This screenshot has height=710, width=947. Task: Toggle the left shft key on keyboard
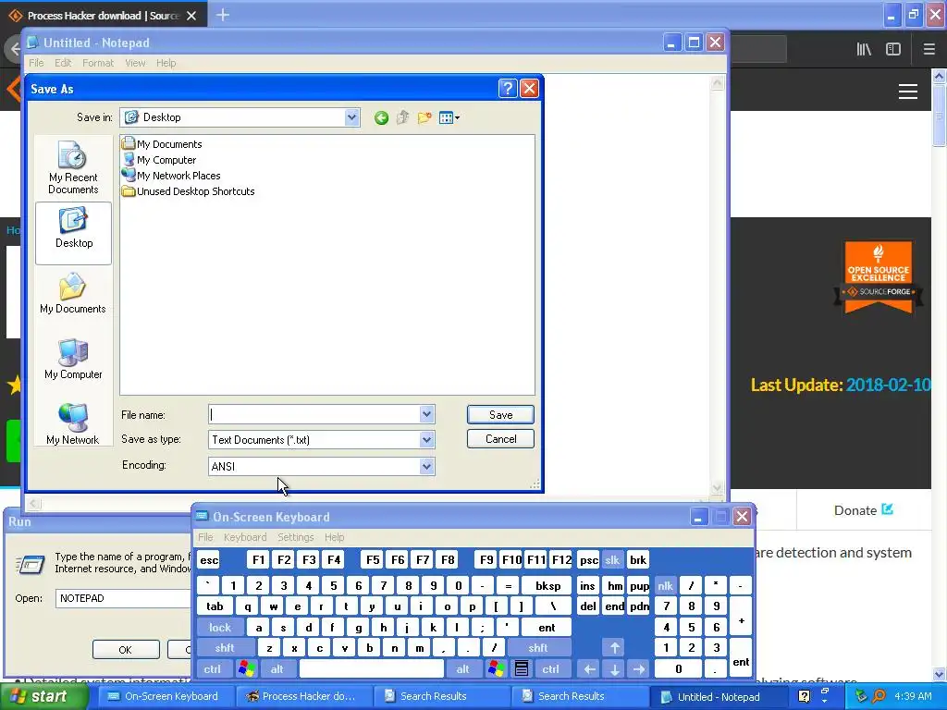pyautogui.click(x=225, y=648)
